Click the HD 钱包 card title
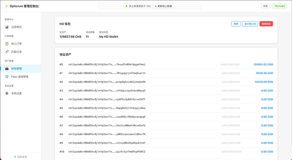The width and height of the screenshot is (292, 160). [x=65, y=24]
